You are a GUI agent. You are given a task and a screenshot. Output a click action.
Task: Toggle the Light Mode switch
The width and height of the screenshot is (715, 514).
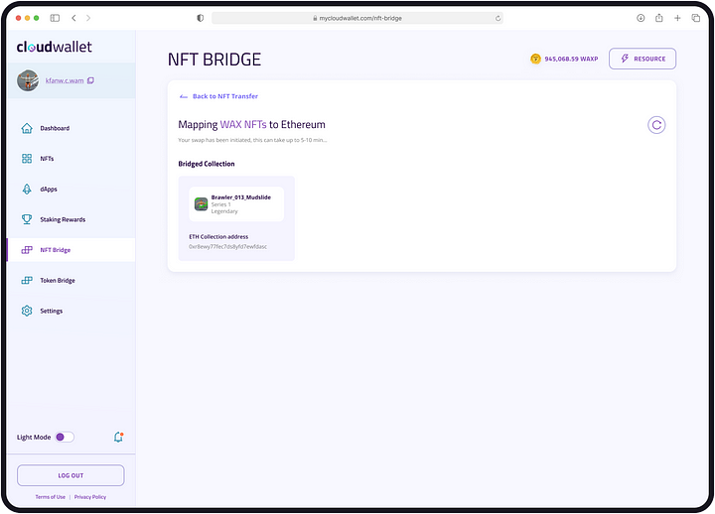point(65,437)
